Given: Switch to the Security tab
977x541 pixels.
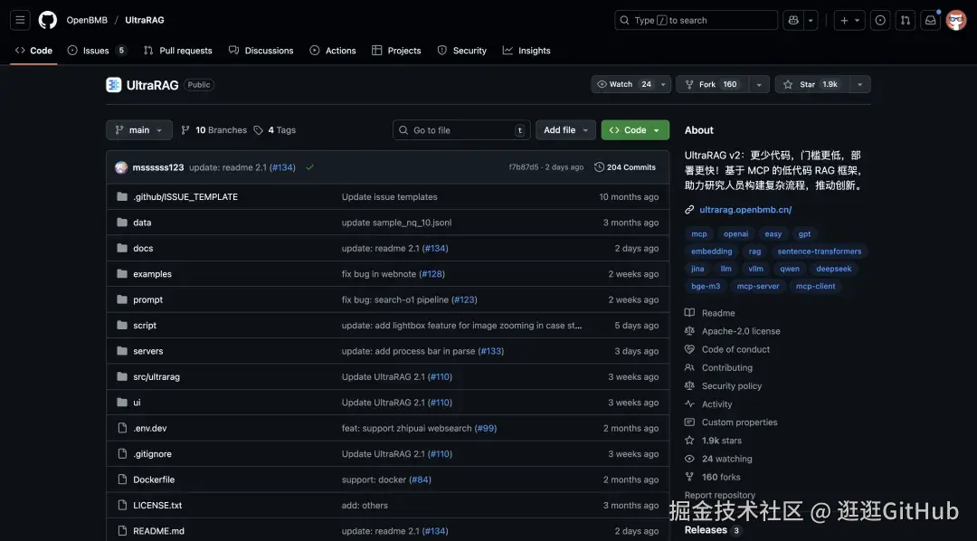Looking at the screenshot, I should [x=461, y=51].
